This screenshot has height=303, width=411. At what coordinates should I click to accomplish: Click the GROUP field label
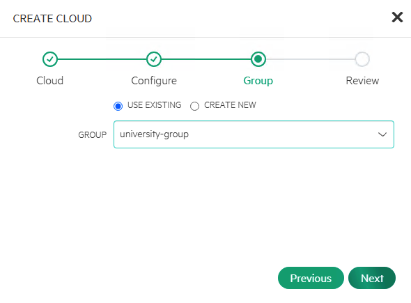pyautogui.click(x=92, y=135)
